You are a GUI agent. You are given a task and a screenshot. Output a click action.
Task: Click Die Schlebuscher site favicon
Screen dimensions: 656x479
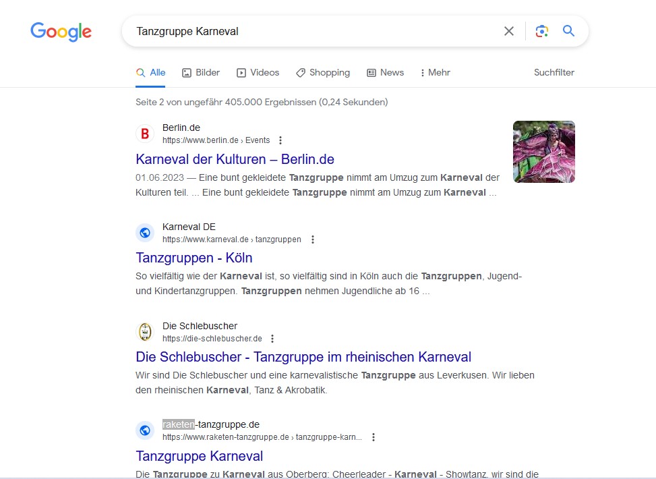(x=145, y=332)
